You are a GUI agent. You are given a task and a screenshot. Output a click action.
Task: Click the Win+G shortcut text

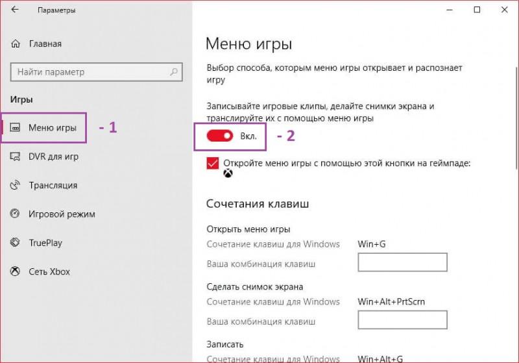coord(372,244)
